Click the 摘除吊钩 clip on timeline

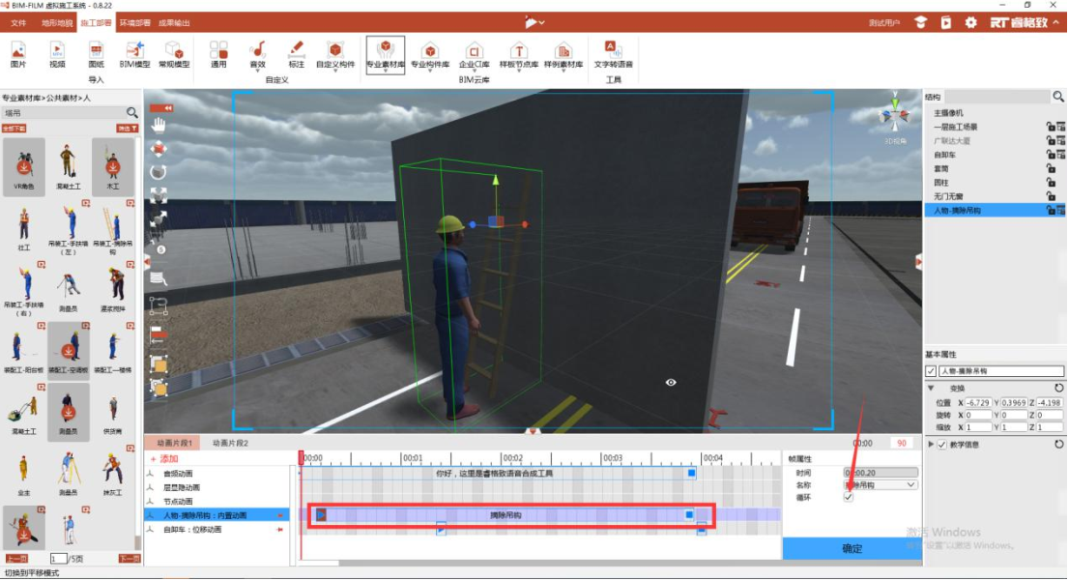coord(506,515)
